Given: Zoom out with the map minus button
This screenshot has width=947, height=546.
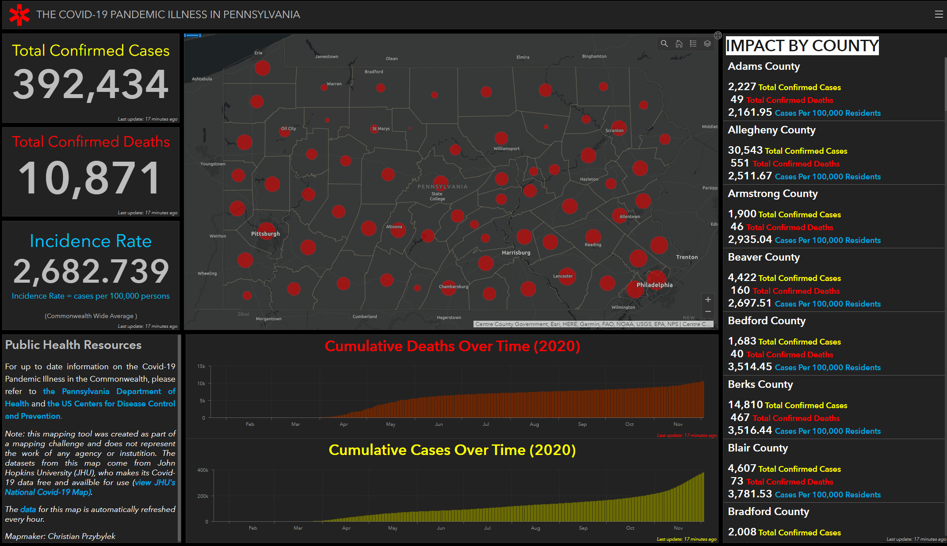Looking at the screenshot, I should 708,312.
